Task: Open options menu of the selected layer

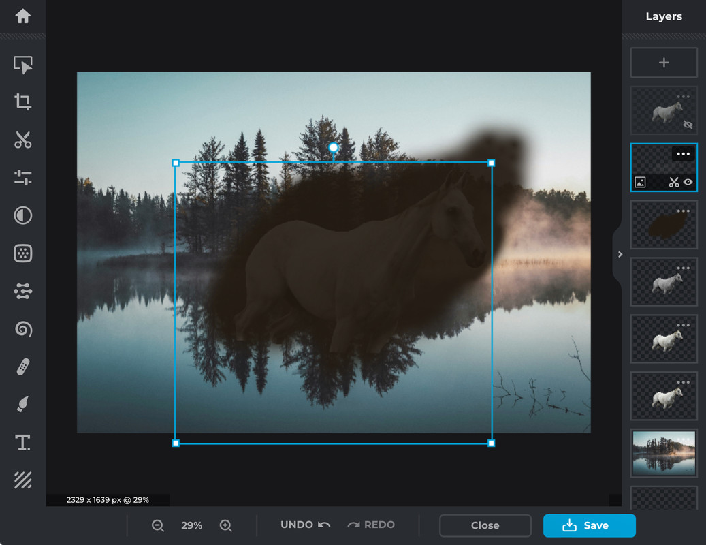Action: pyautogui.click(x=683, y=154)
